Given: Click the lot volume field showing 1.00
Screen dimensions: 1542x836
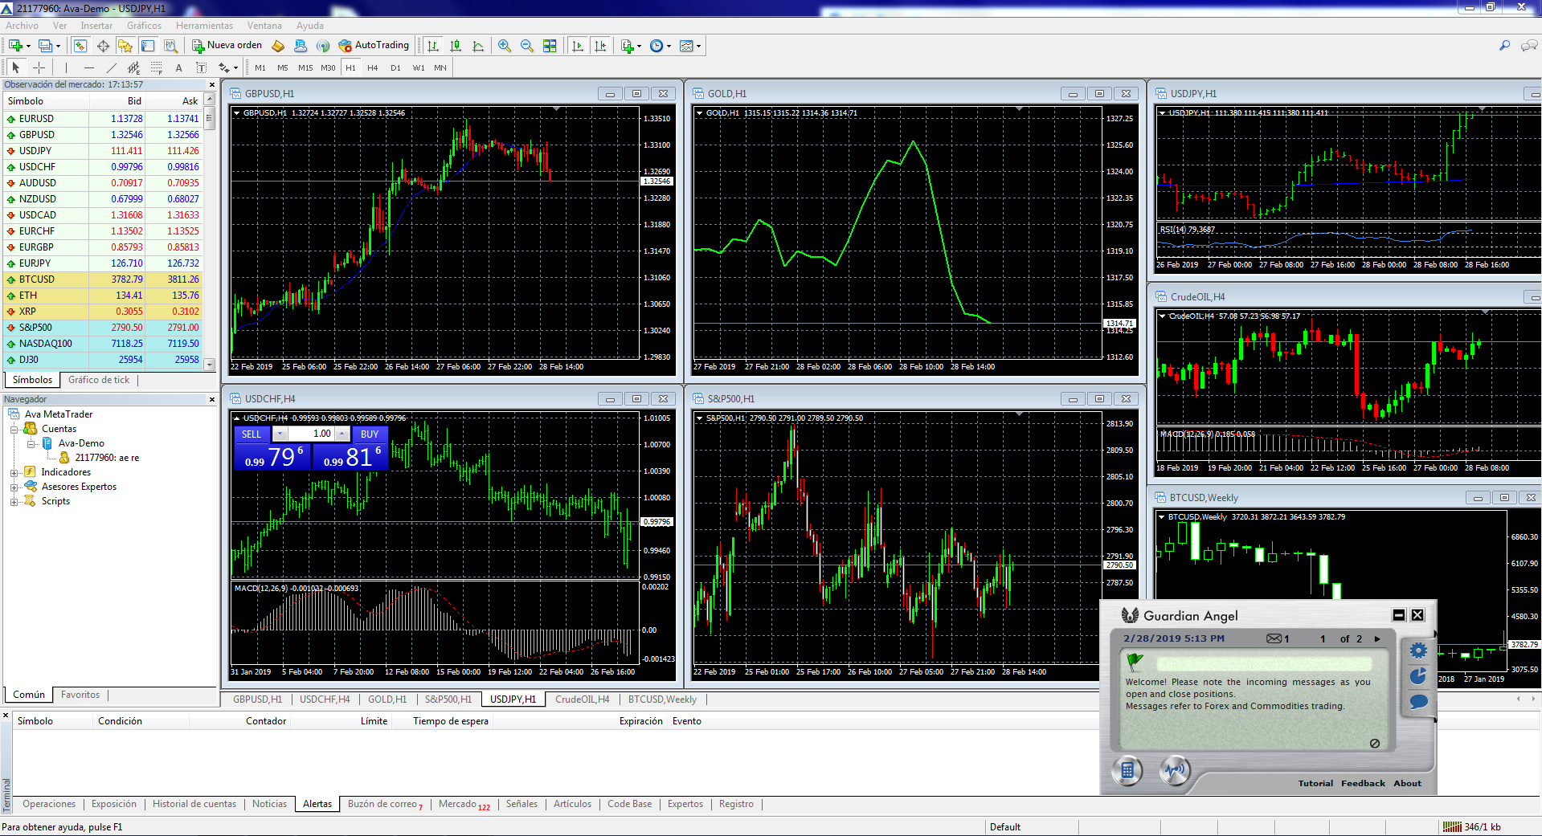Looking at the screenshot, I should pyautogui.click(x=312, y=434).
